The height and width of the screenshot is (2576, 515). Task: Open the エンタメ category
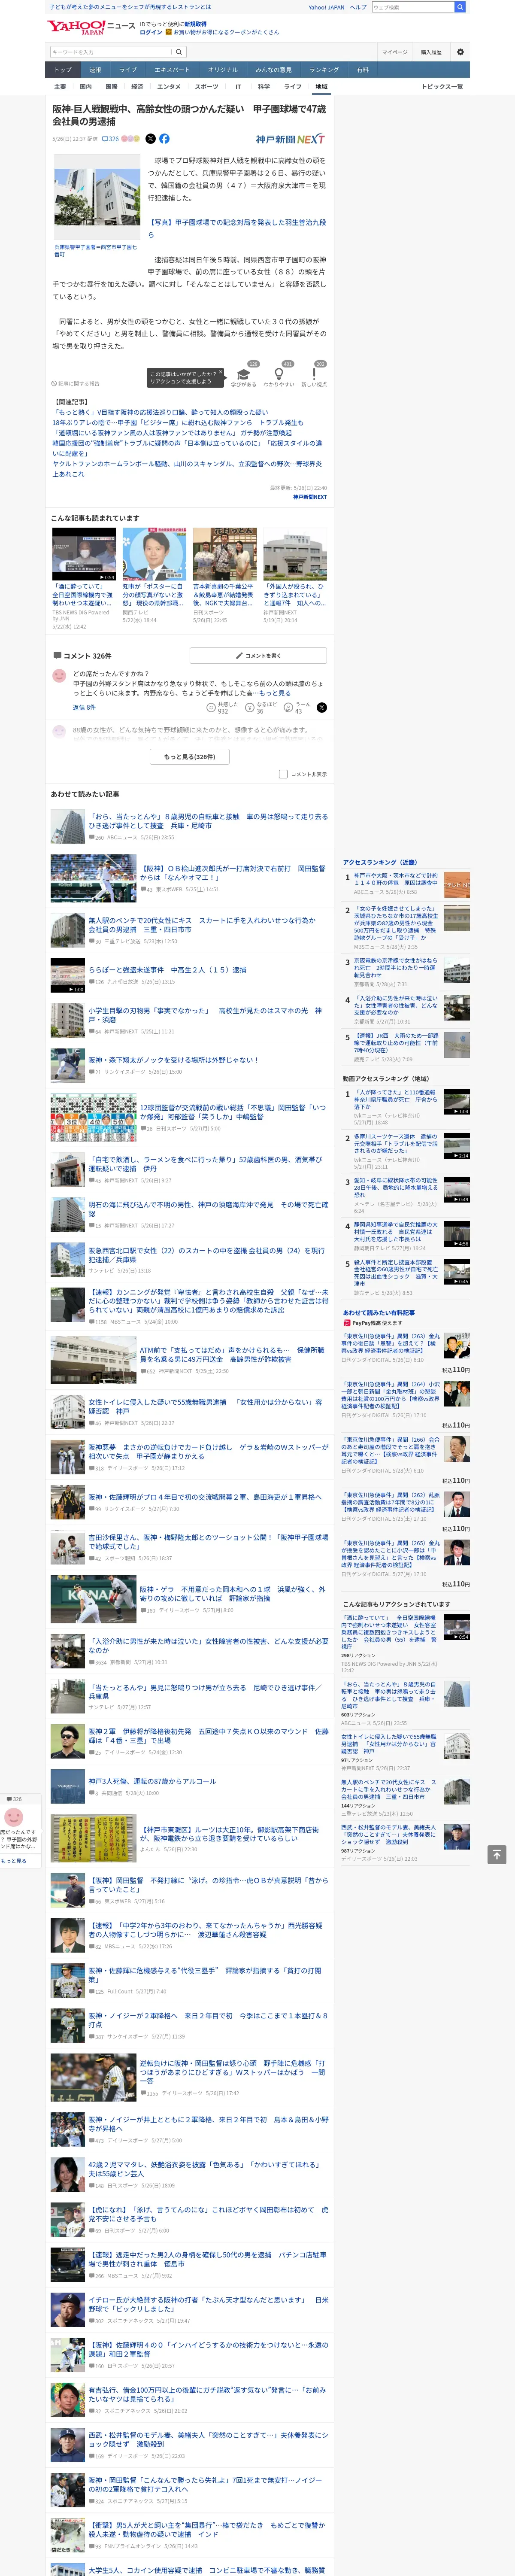pos(169,87)
